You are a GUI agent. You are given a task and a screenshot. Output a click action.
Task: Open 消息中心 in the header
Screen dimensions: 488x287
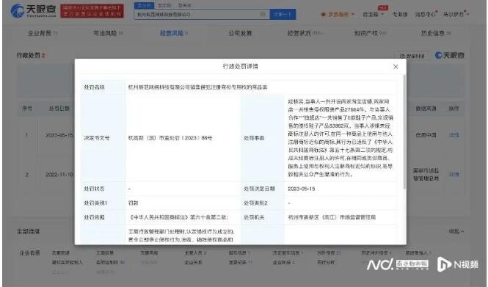pyautogui.click(x=426, y=15)
